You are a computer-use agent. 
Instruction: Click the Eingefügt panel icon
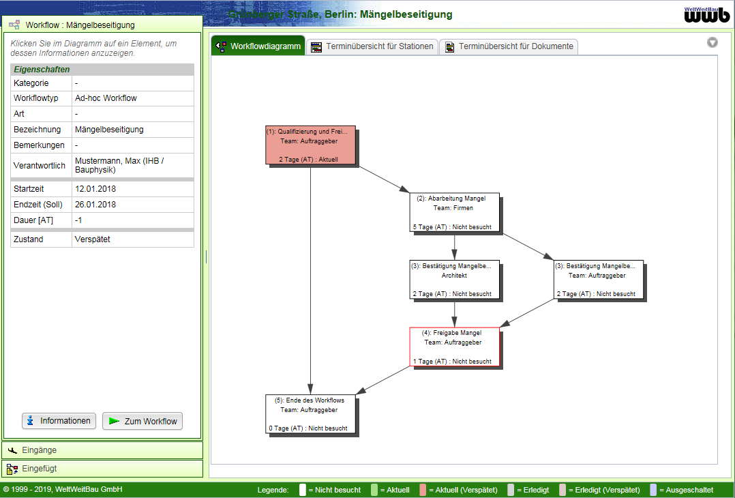[x=13, y=469]
